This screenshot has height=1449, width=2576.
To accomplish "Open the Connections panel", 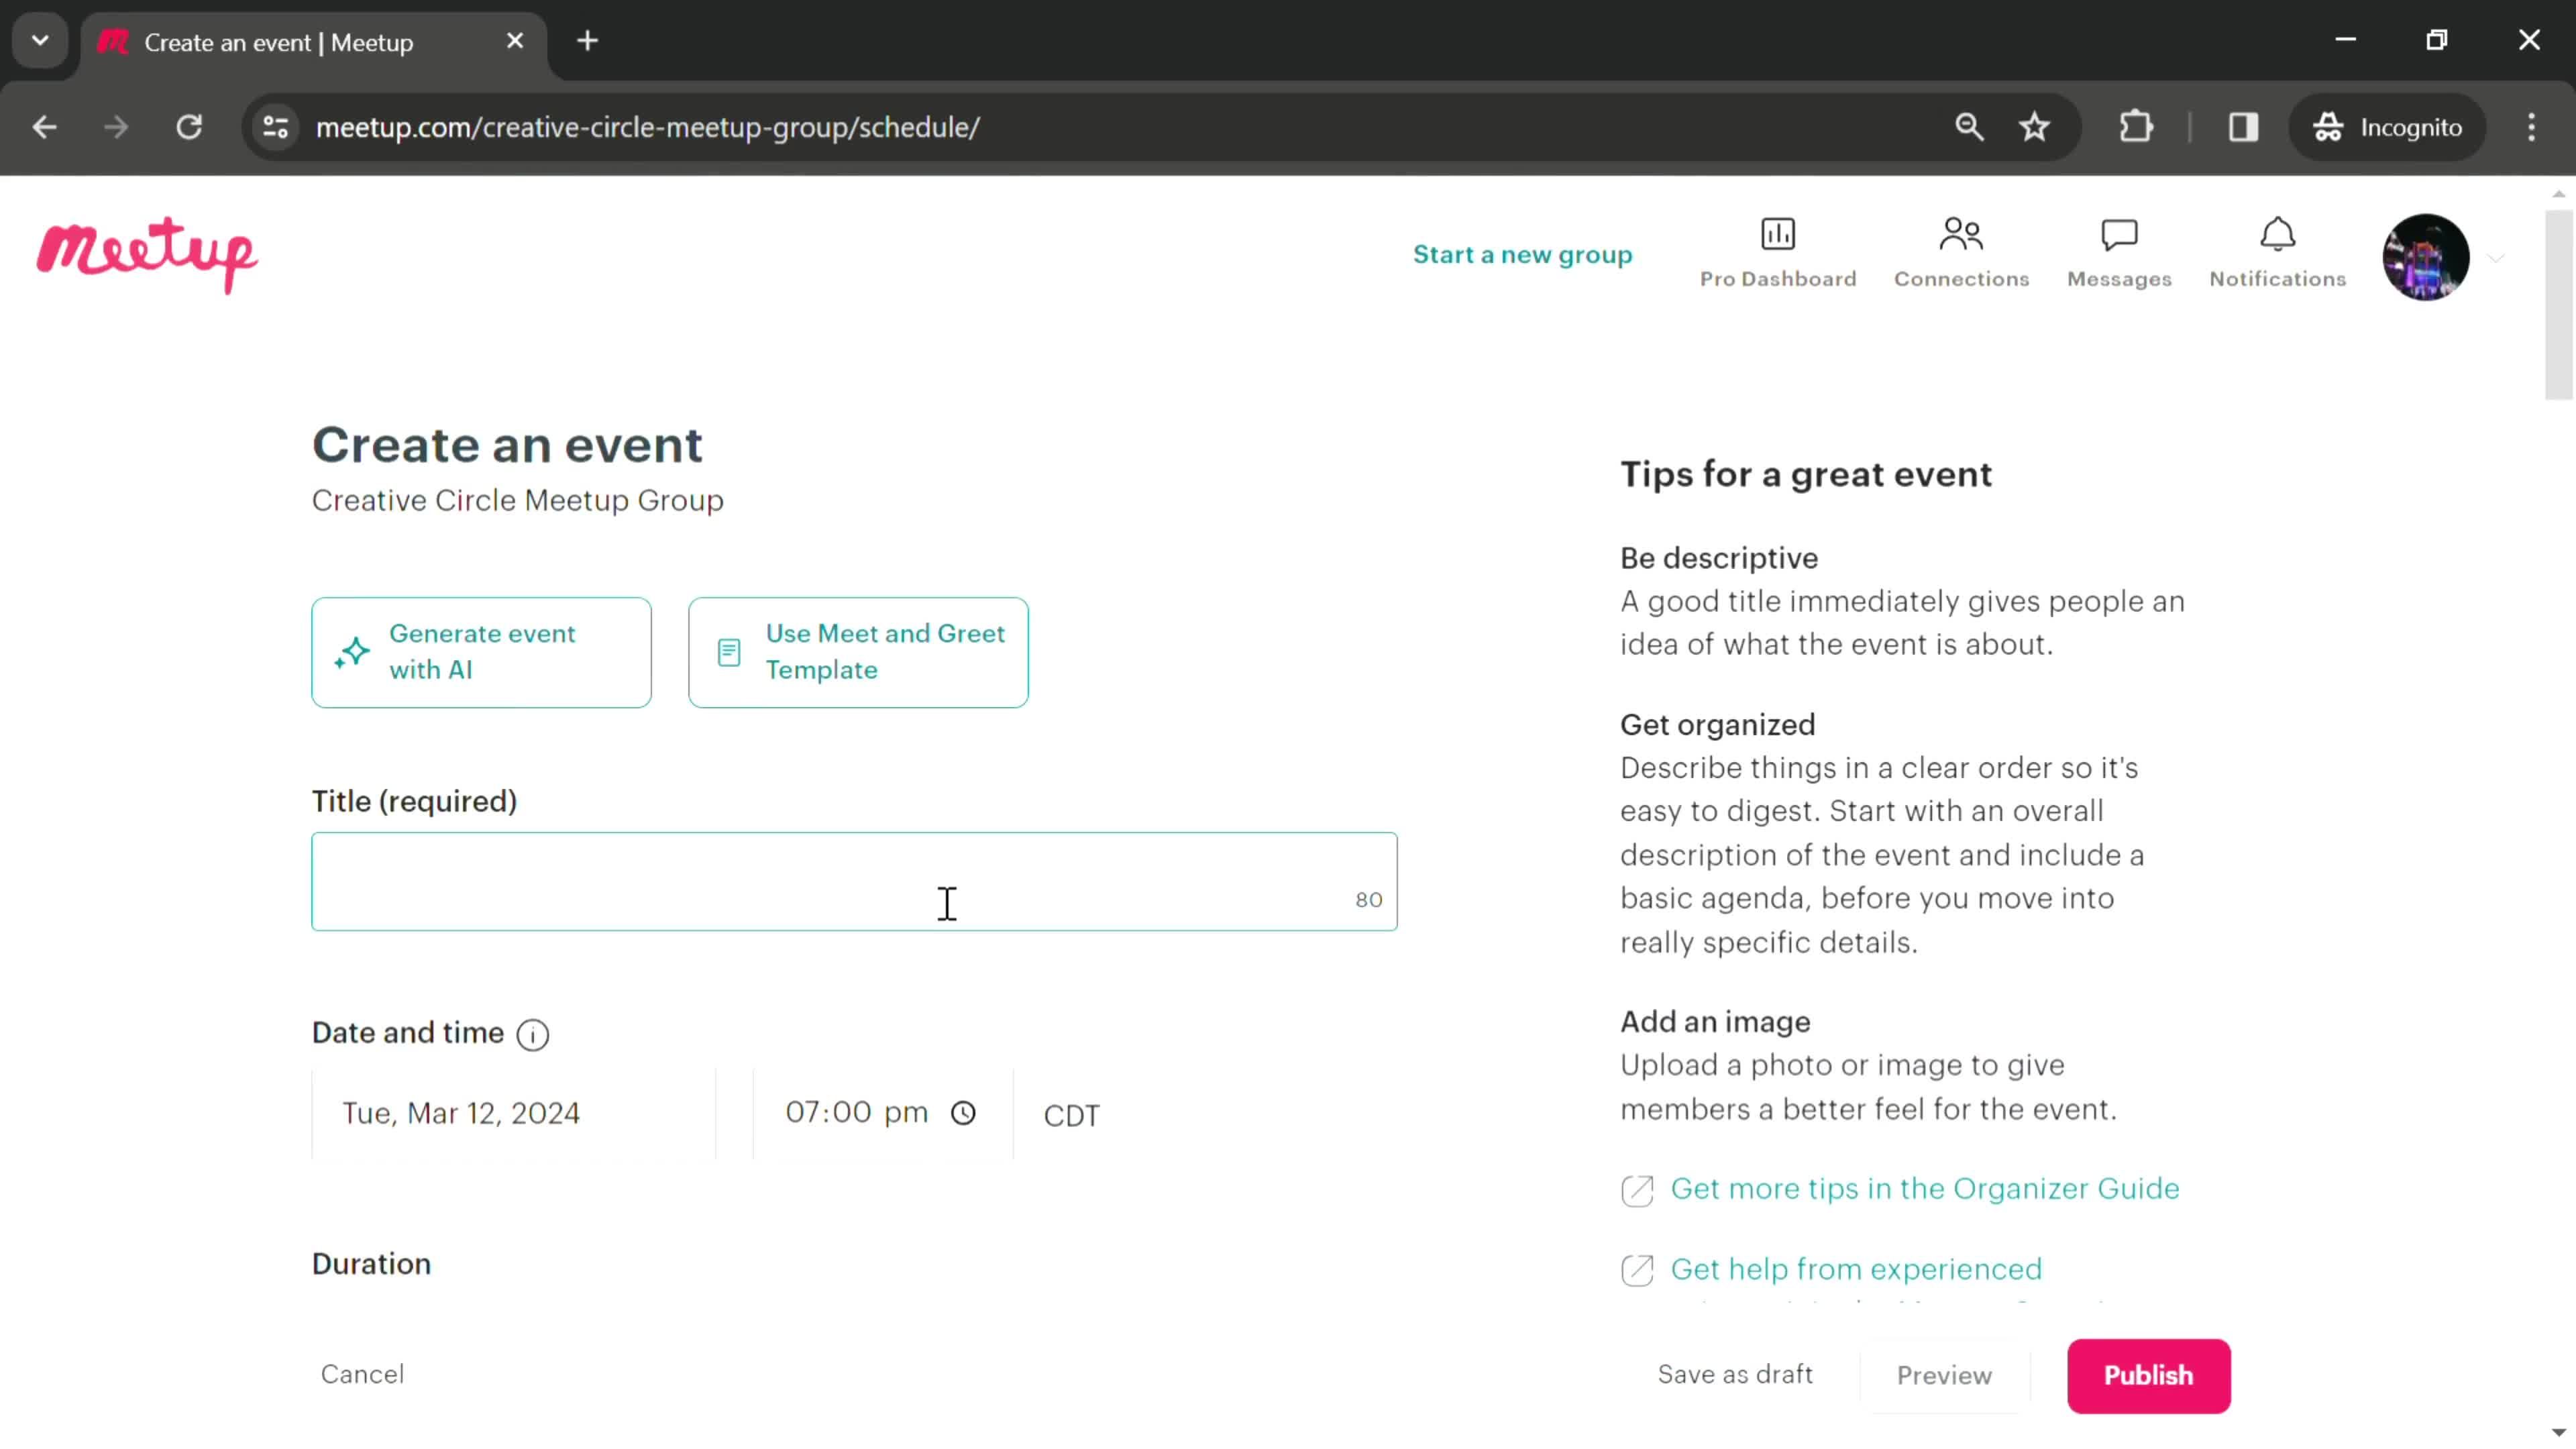I will [1960, 252].
